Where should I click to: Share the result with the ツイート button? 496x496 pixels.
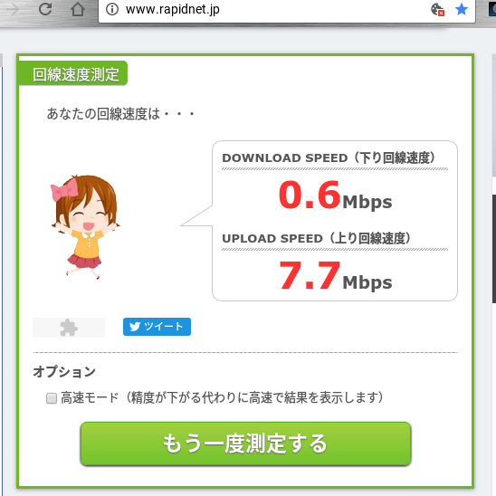click(157, 327)
